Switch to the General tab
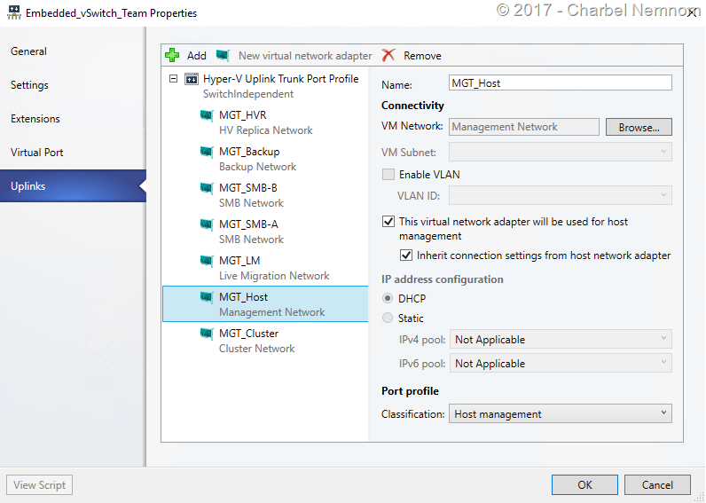The image size is (706, 503). point(73,51)
